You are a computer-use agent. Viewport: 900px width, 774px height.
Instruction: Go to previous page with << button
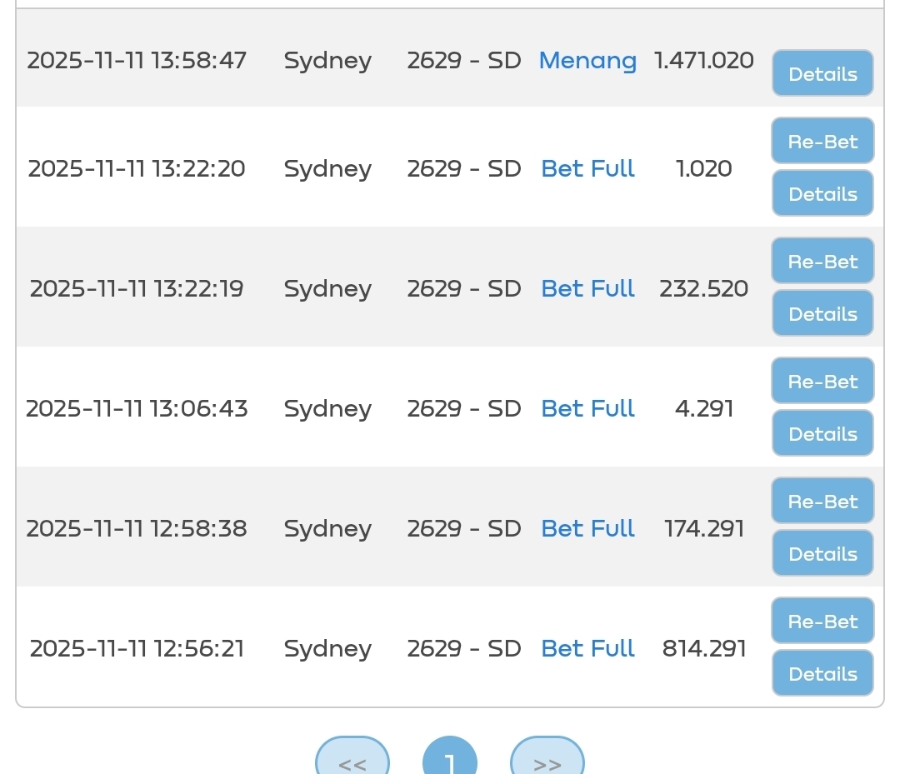(352, 762)
